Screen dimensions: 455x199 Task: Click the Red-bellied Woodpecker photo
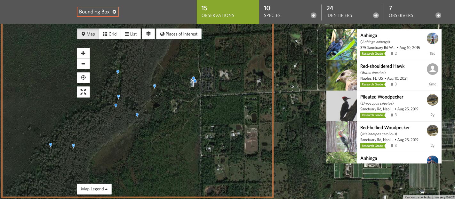pos(341,137)
